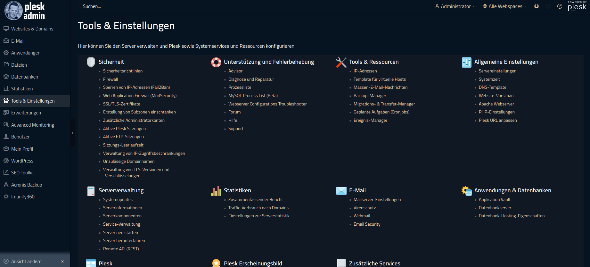
Task: Click the lifebuoy icon for Unterstützung und Fehlerbehebung
Action: click(216, 62)
